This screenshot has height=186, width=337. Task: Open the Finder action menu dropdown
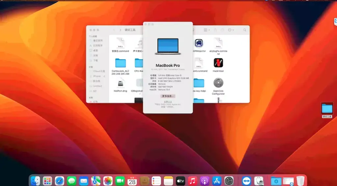pos(231,30)
